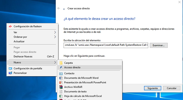The height and width of the screenshot is (100, 183).
Task: Create a Documento de Microsoft Word
Action: point(90,78)
